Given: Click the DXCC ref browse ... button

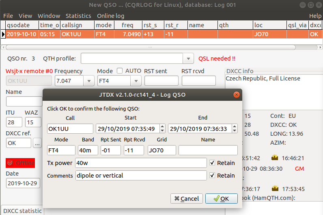Looking at the screenshot, I should (x=37, y=143).
